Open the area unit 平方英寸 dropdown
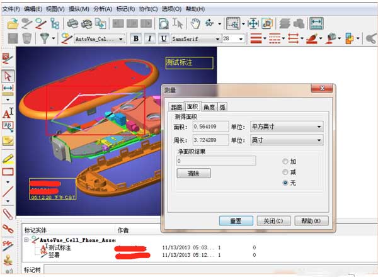The image size is (378, 277). click(x=287, y=127)
